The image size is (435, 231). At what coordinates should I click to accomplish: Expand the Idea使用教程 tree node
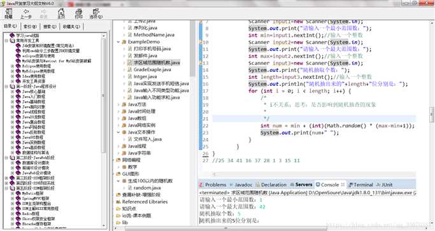pos(12,76)
